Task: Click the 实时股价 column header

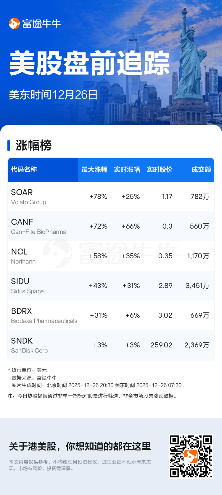Action: (159, 170)
